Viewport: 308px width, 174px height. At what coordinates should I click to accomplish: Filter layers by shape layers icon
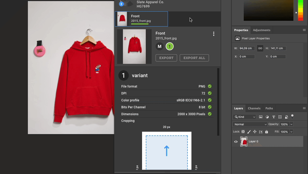pyautogui.click(x=280, y=117)
